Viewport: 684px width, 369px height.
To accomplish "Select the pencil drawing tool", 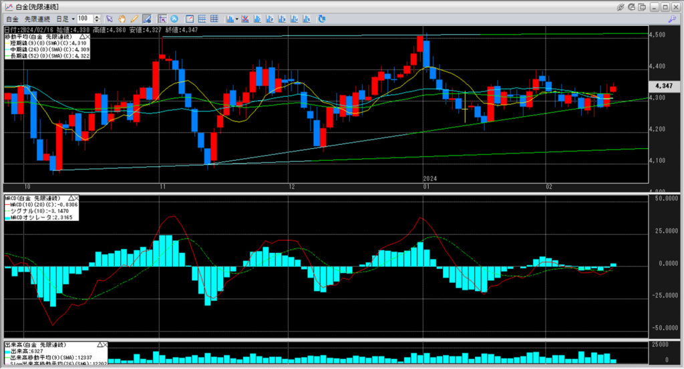I will point(134,19).
